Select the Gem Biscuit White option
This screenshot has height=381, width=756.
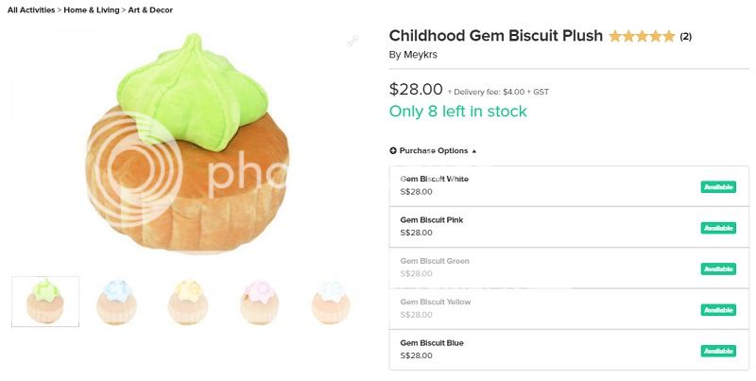click(x=435, y=179)
